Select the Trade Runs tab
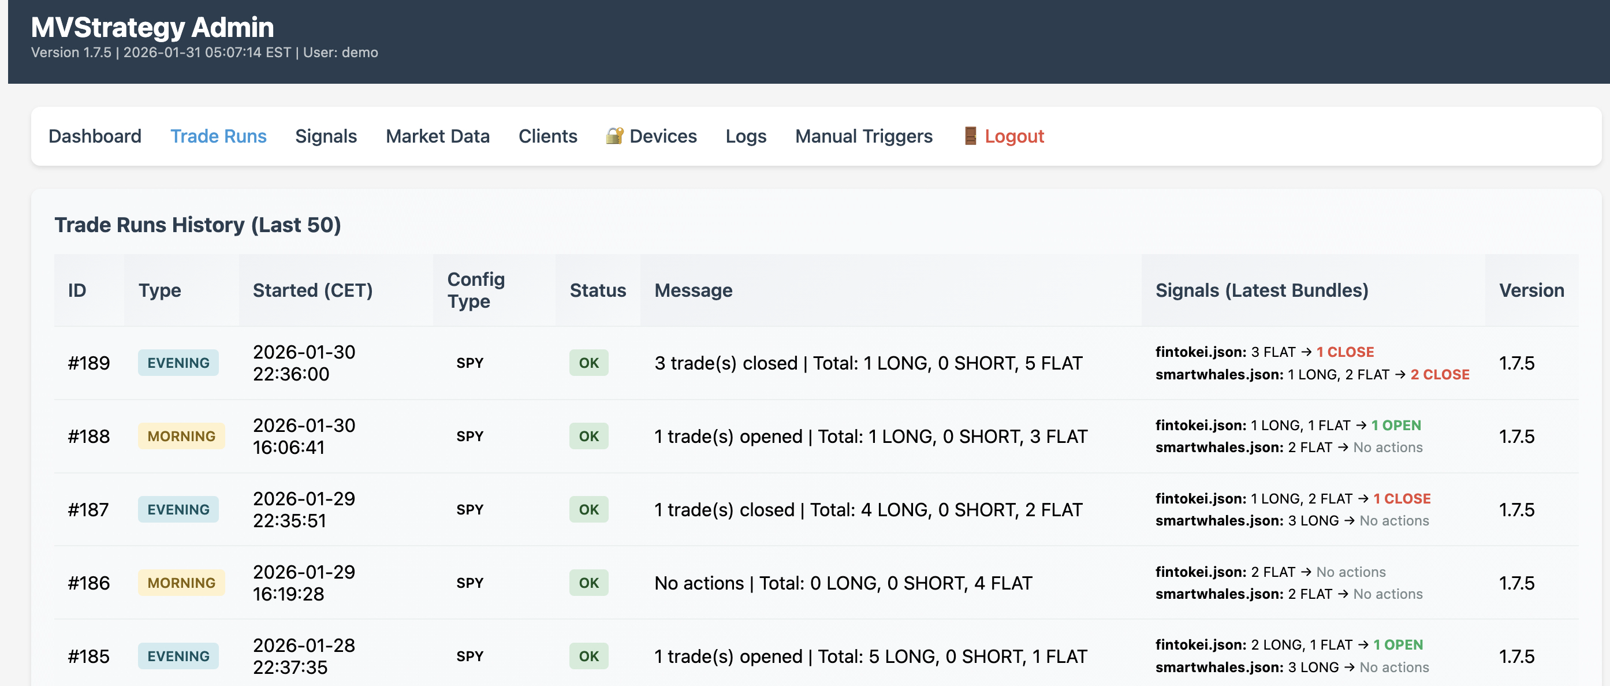 [x=218, y=136]
